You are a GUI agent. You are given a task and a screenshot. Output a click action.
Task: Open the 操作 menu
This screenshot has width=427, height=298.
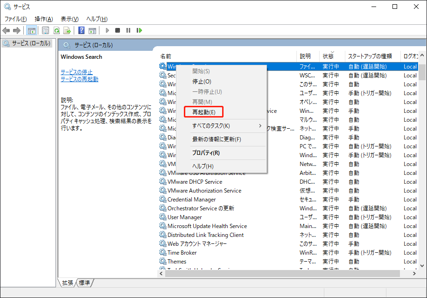(x=42, y=19)
